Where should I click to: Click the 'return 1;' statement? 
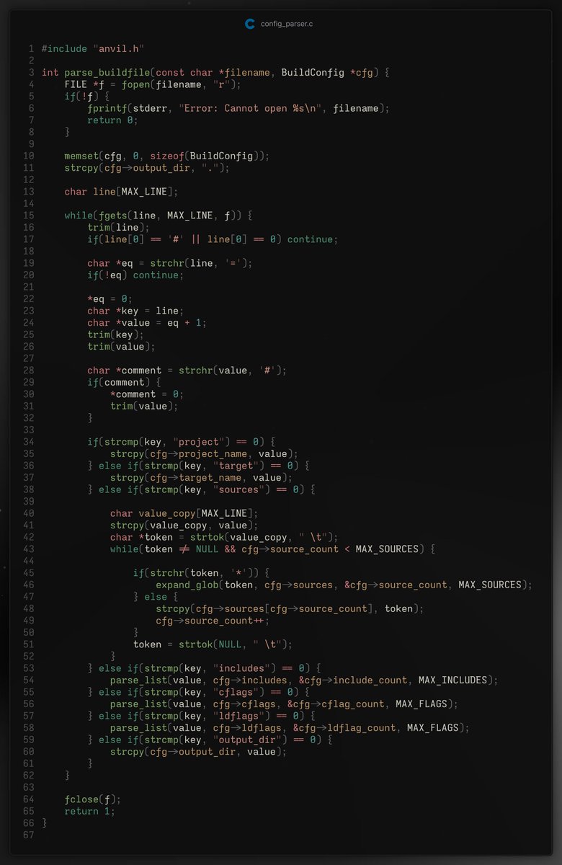[90, 811]
